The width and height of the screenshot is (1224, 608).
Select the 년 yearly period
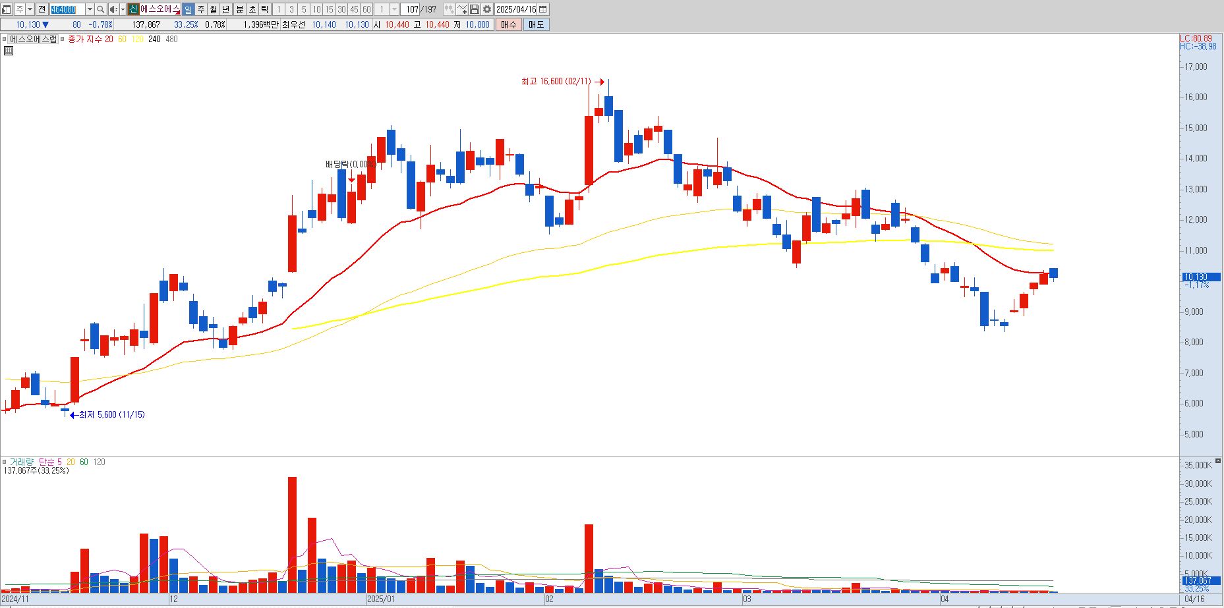point(225,9)
